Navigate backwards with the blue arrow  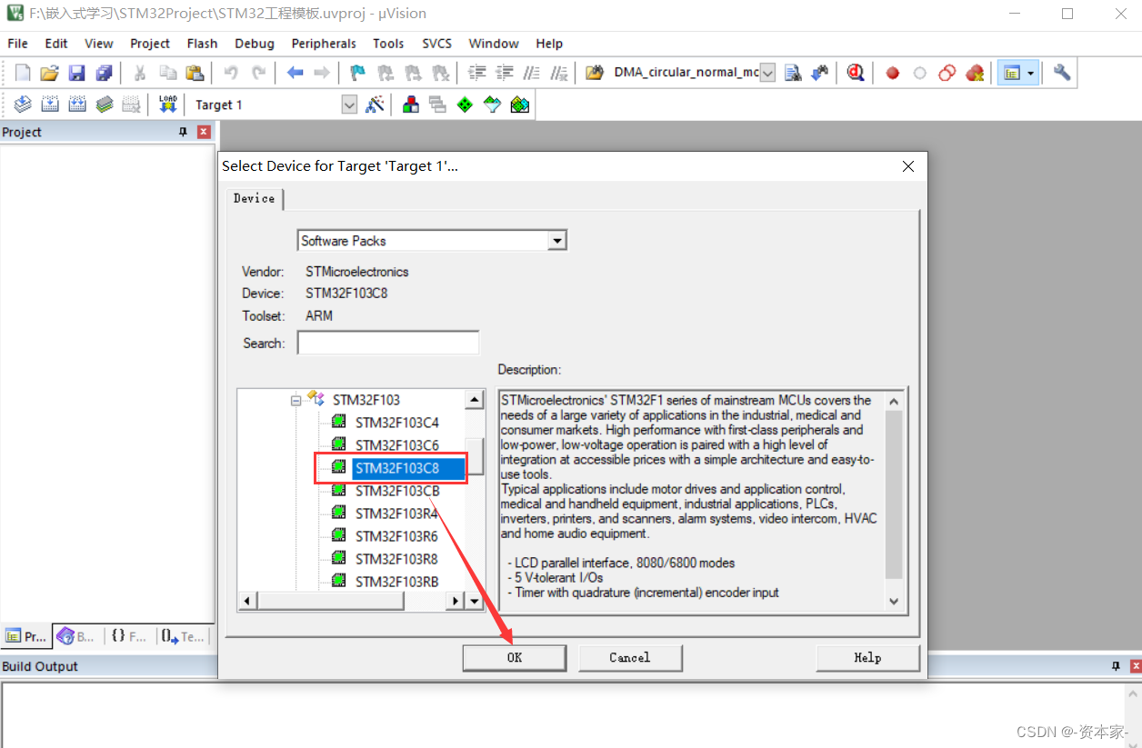(x=295, y=73)
